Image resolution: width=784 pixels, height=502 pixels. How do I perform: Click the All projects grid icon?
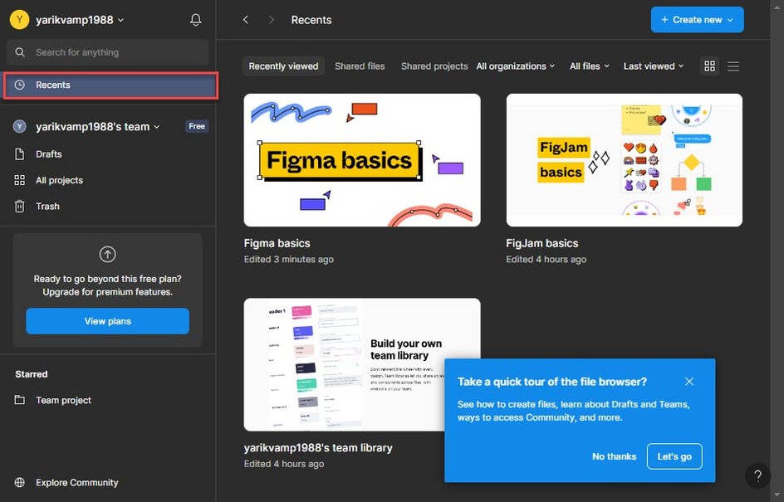click(19, 180)
